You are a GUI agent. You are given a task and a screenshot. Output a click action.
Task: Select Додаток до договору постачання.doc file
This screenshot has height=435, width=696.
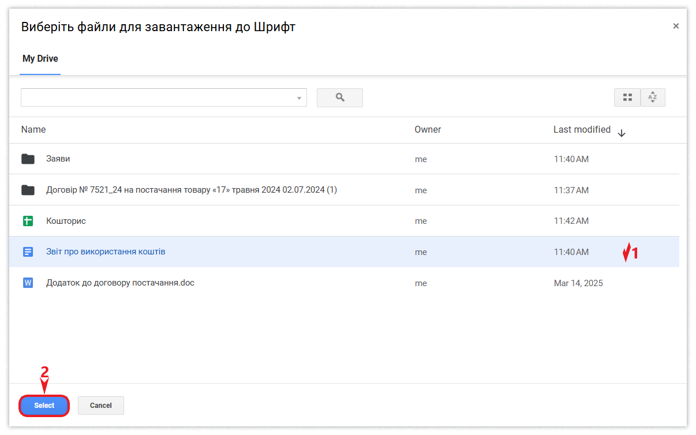click(120, 283)
